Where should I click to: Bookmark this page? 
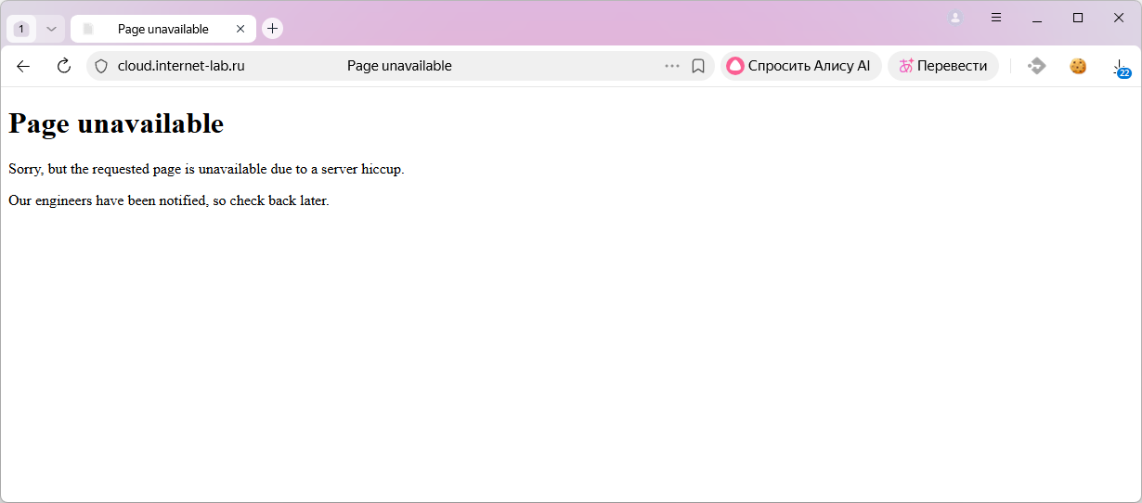[698, 66]
